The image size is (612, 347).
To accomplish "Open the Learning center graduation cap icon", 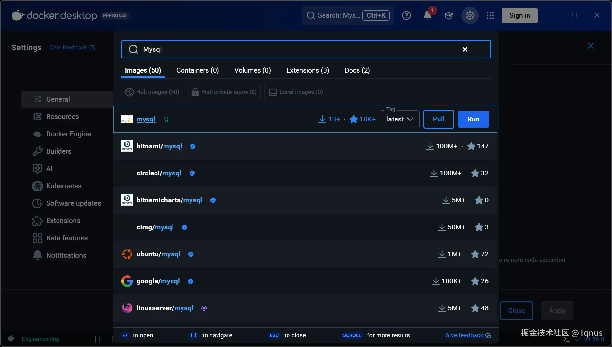I will pos(449,15).
